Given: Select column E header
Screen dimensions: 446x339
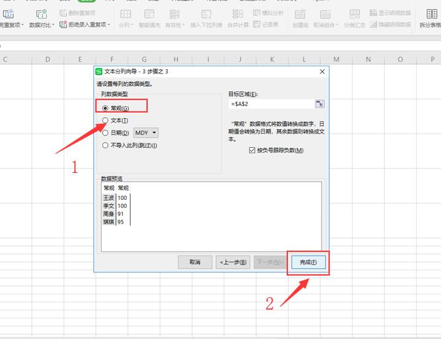Looking at the screenshot, I should (x=80, y=59).
